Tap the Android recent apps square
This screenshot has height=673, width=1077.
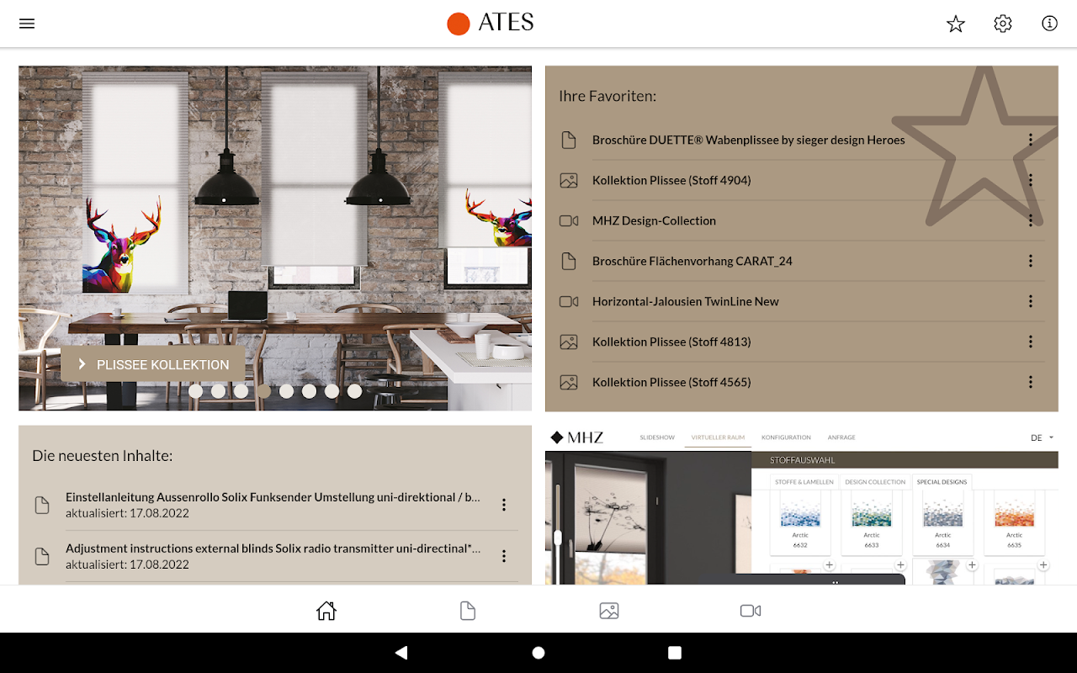[x=675, y=653]
